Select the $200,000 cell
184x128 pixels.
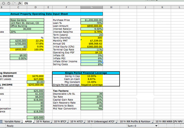[x=18, y=40]
